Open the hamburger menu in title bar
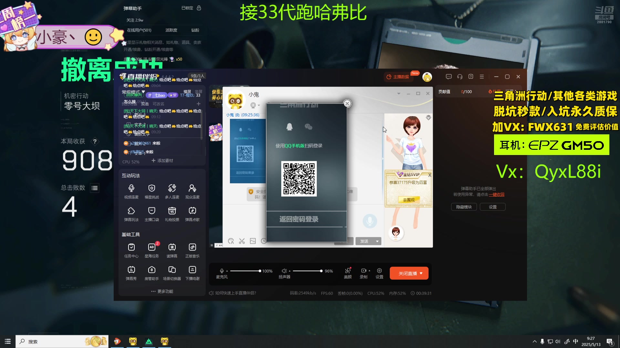The image size is (620, 348). 482,77
